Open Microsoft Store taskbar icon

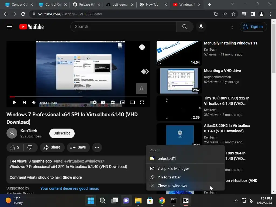point(150,201)
